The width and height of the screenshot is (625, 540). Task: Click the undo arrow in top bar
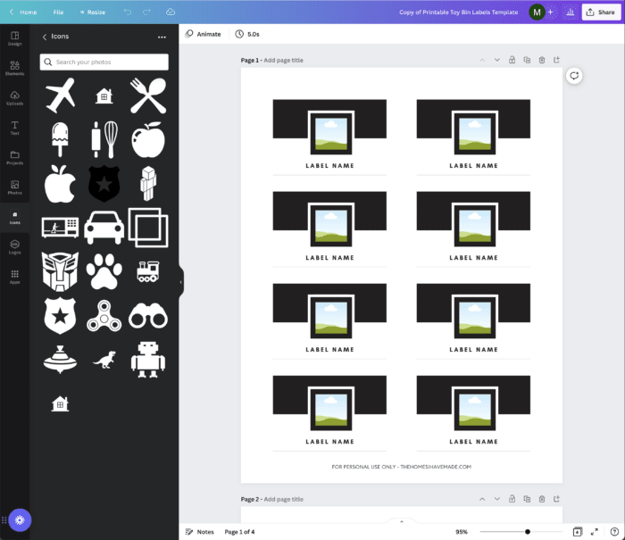tap(127, 12)
